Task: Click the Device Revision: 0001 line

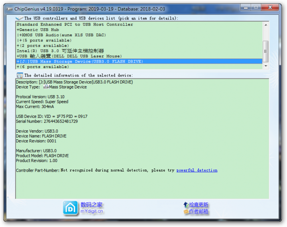Action: tap(36, 141)
